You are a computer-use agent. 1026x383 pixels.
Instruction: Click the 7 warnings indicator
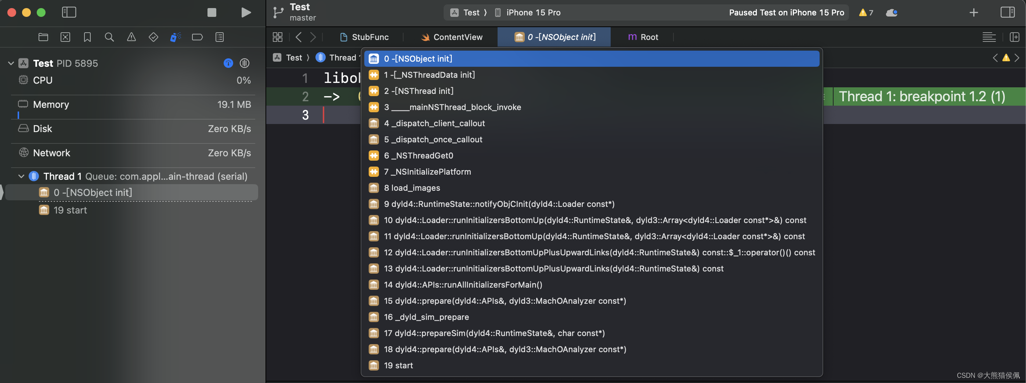tap(866, 12)
